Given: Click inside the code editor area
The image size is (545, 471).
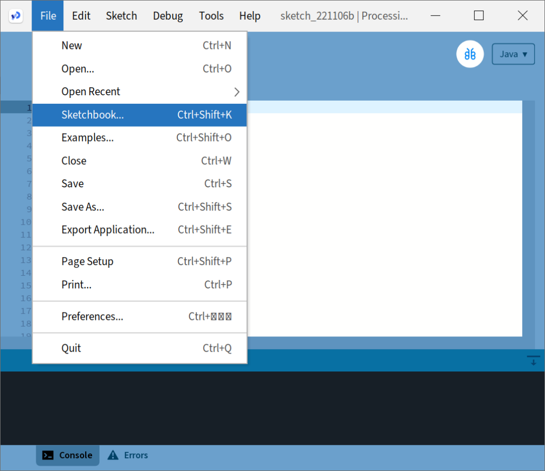Looking at the screenshot, I should click(384, 218).
